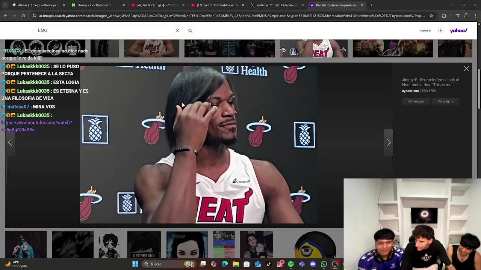Open Microsoft Teams from taskbar
481x270 pixels.
pyautogui.click(x=302, y=264)
